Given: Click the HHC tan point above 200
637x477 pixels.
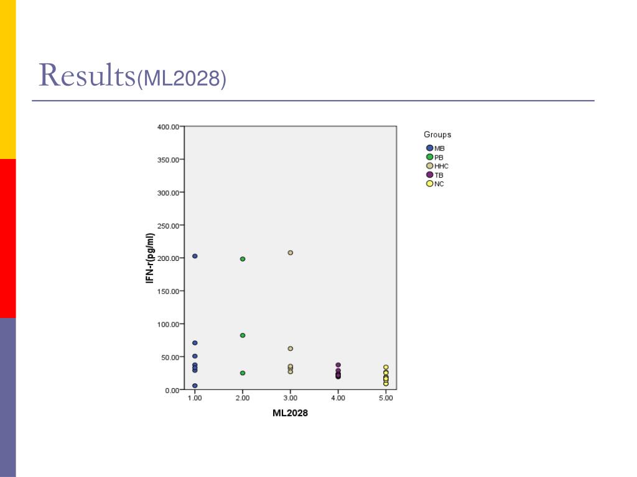Looking at the screenshot, I should 291,253.
